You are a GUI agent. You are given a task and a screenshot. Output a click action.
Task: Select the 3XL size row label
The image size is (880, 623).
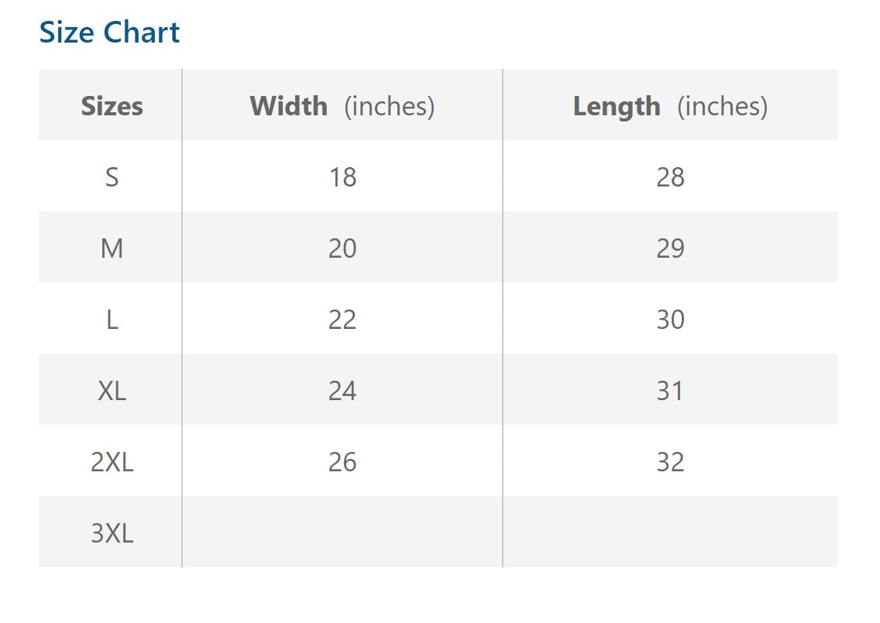click(x=112, y=533)
